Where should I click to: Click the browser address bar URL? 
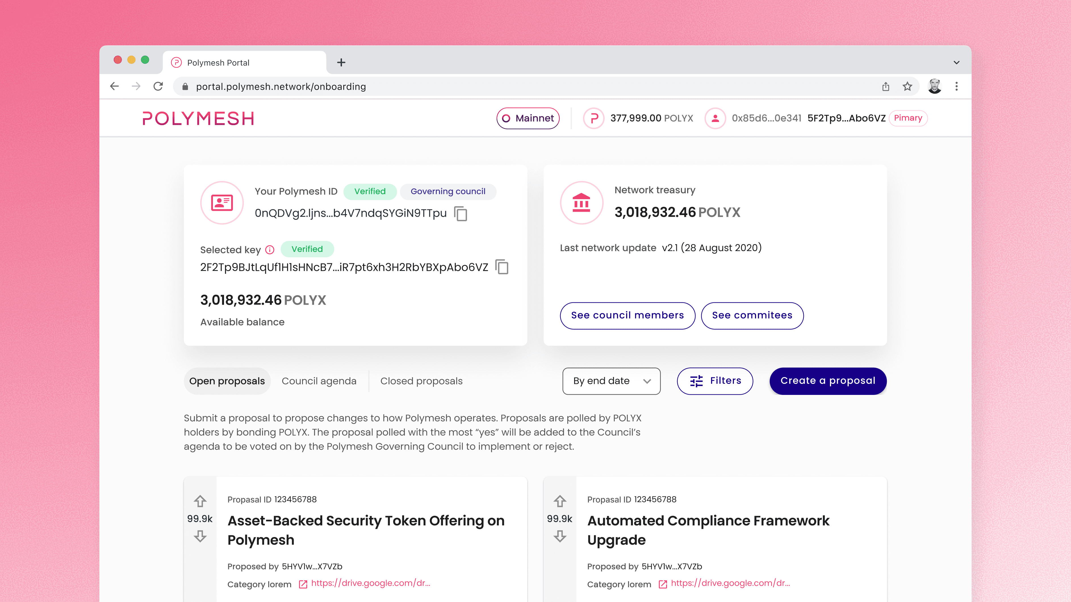[x=281, y=87]
